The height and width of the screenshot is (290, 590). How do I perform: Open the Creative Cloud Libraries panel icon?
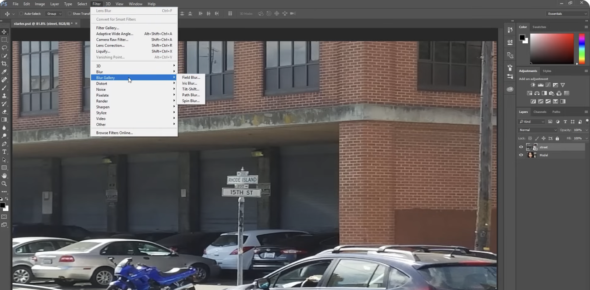(510, 89)
